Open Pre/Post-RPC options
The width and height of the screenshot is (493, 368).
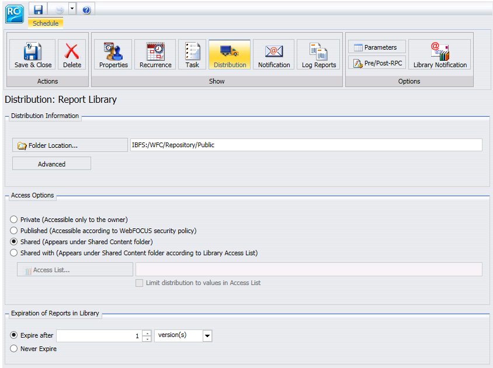pyautogui.click(x=377, y=63)
